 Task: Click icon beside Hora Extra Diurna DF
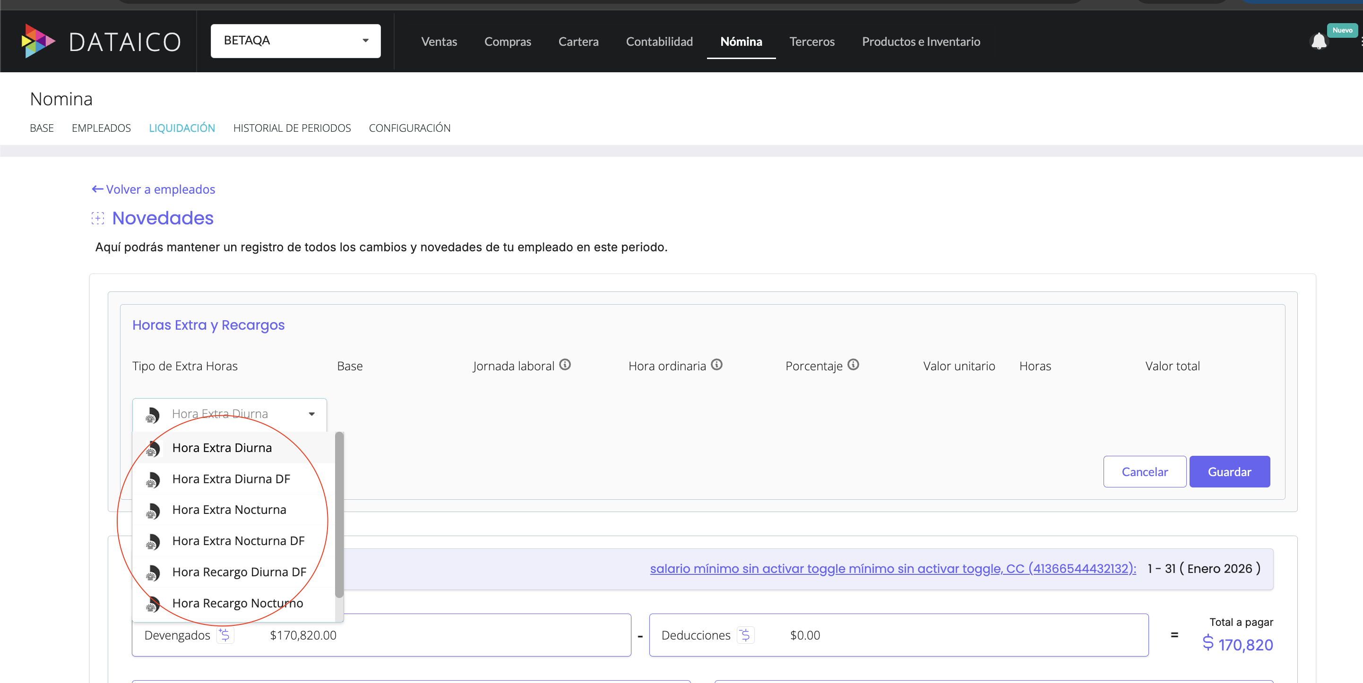152,479
